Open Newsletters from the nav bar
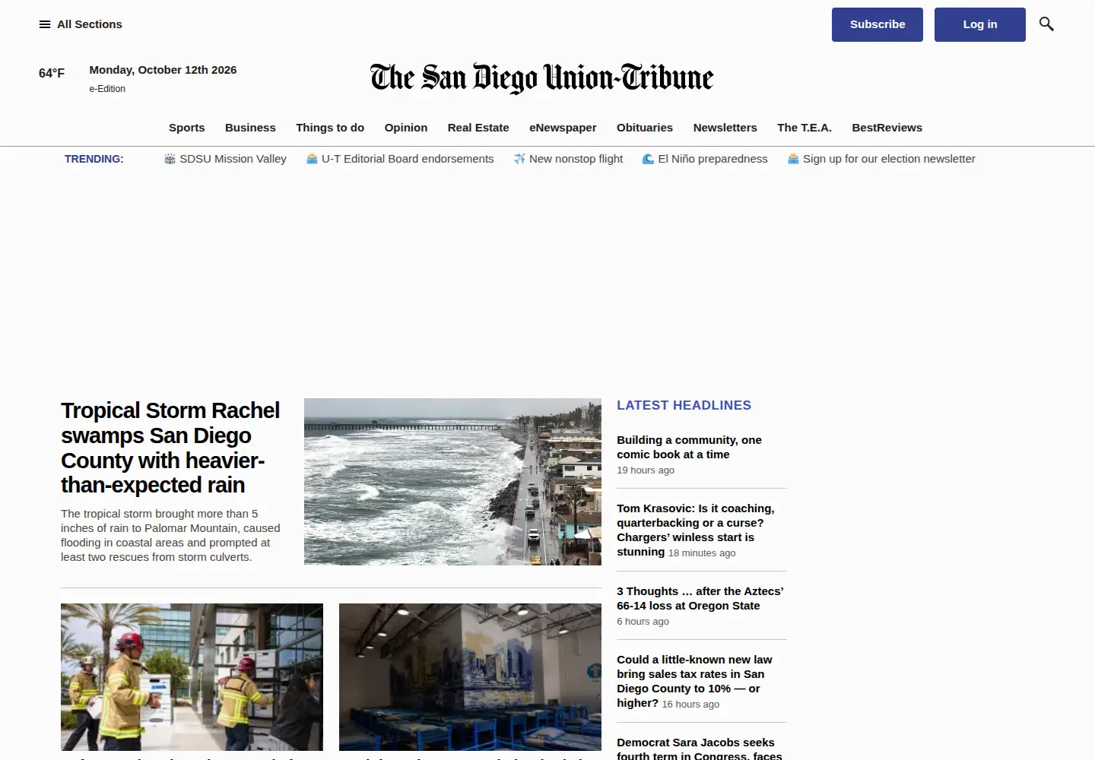The width and height of the screenshot is (1095, 760). click(x=725, y=128)
